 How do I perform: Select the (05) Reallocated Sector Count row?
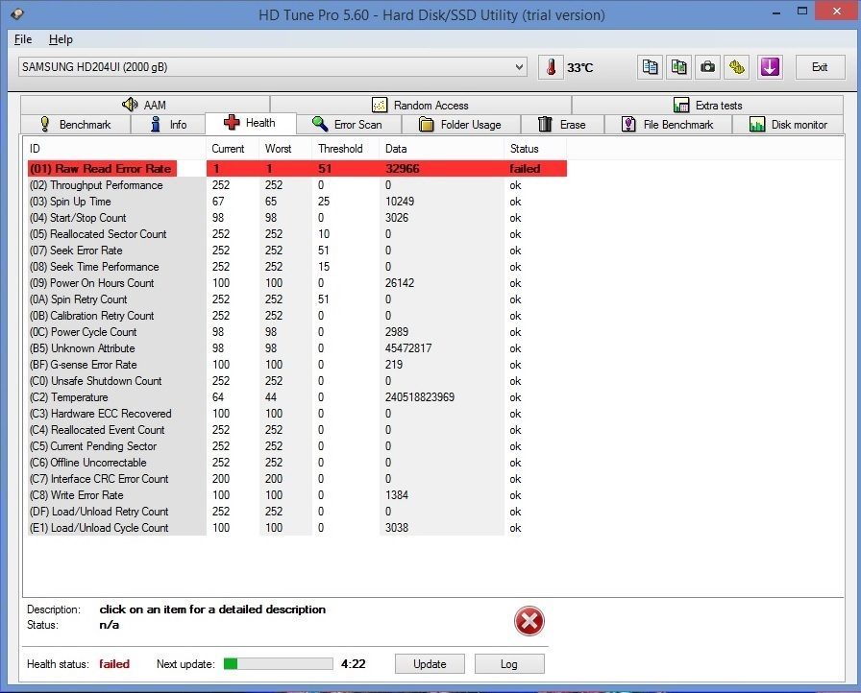(x=297, y=234)
